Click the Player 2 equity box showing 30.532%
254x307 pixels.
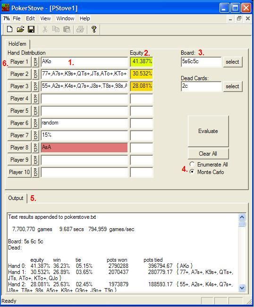point(142,74)
